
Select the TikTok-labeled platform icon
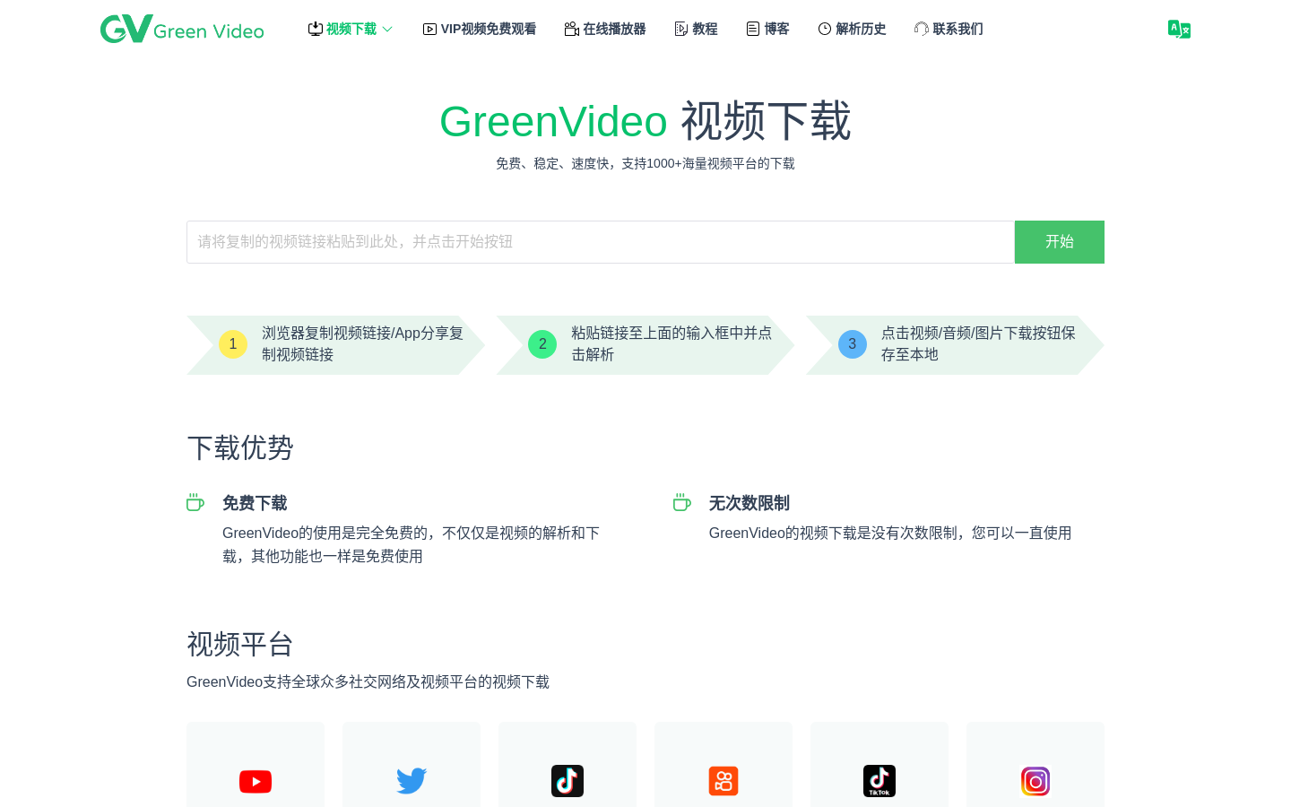(x=879, y=781)
